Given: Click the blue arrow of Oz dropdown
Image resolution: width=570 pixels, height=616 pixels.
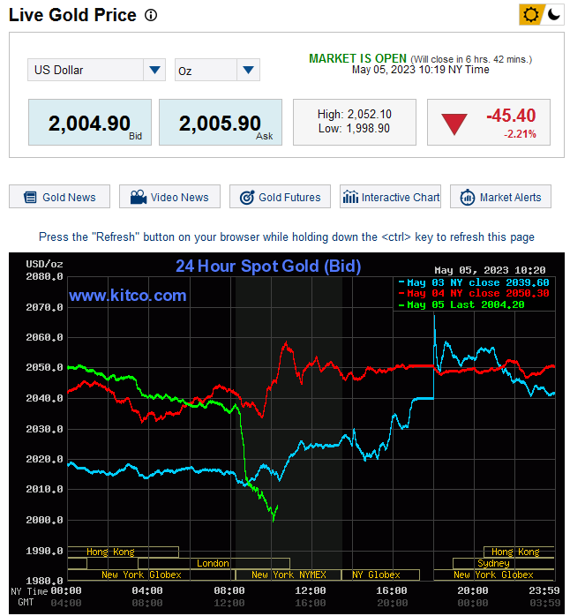Looking at the screenshot, I should coord(248,70).
